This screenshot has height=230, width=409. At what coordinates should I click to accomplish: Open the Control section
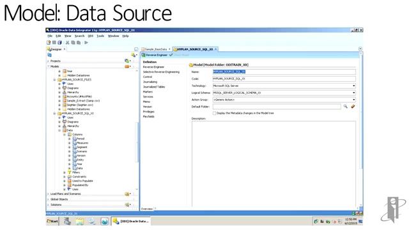coord(148,77)
